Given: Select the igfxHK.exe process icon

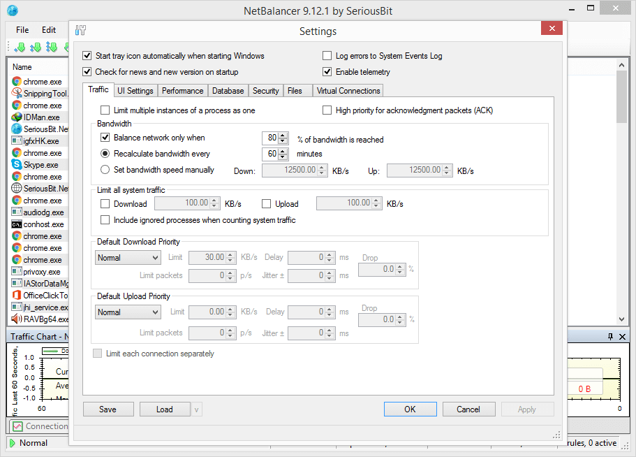Looking at the screenshot, I should (x=17, y=141).
